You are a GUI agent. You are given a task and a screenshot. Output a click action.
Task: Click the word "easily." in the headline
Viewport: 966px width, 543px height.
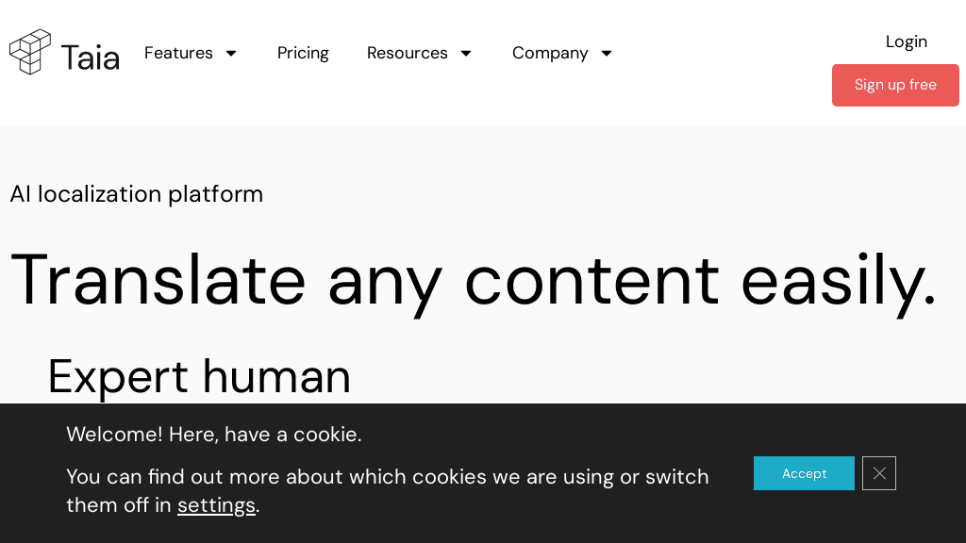(x=838, y=279)
